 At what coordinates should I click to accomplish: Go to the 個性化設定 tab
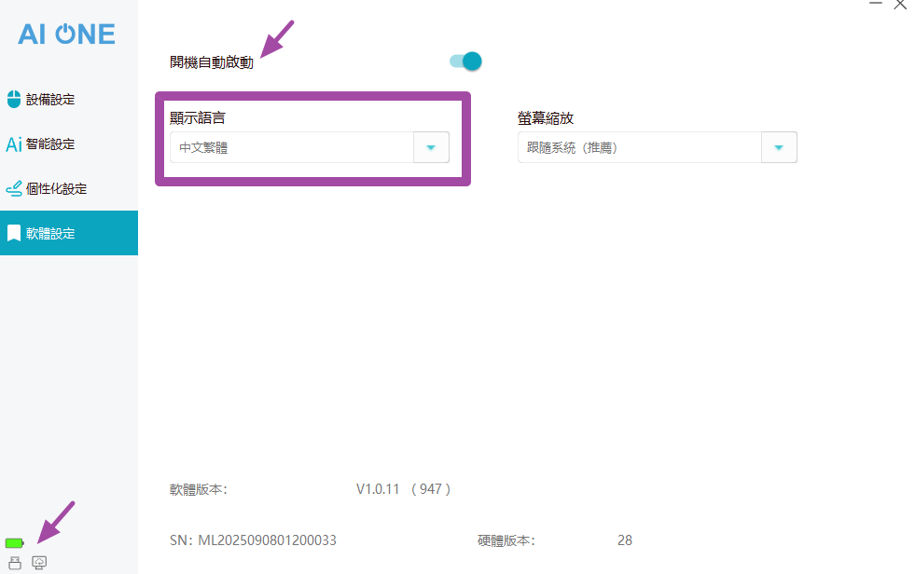pos(56,189)
